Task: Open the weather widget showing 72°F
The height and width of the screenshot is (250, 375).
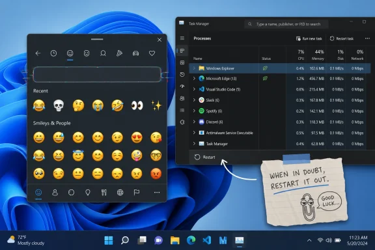Action: coord(25,240)
